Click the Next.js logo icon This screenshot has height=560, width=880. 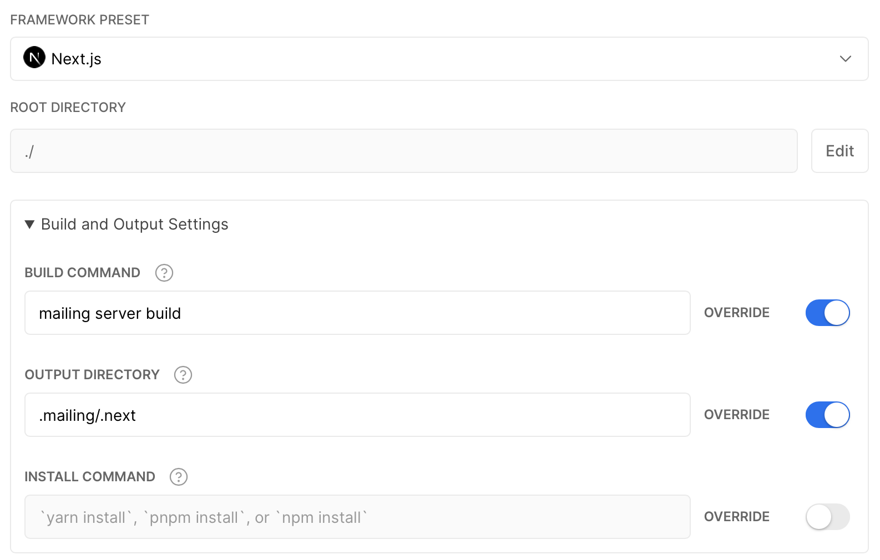pyautogui.click(x=34, y=57)
